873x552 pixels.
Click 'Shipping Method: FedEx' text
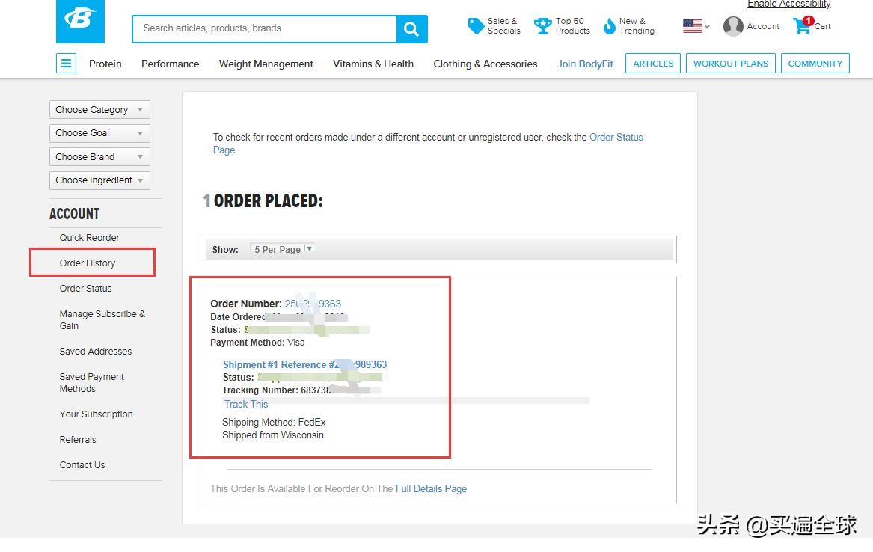pos(274,423)
